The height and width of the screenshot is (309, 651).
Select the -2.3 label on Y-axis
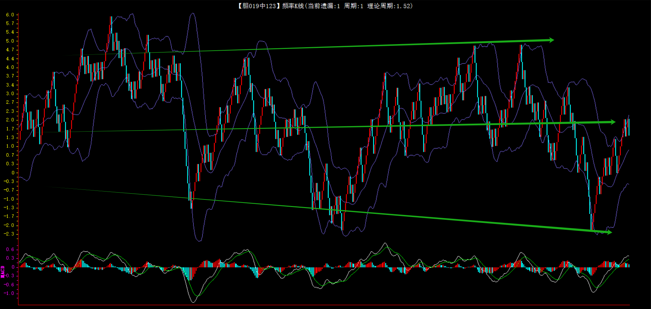9,234
